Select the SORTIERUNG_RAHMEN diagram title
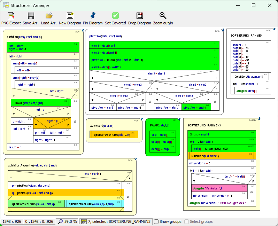The width and height of the screenshot is (278, 226). point(247,36)
